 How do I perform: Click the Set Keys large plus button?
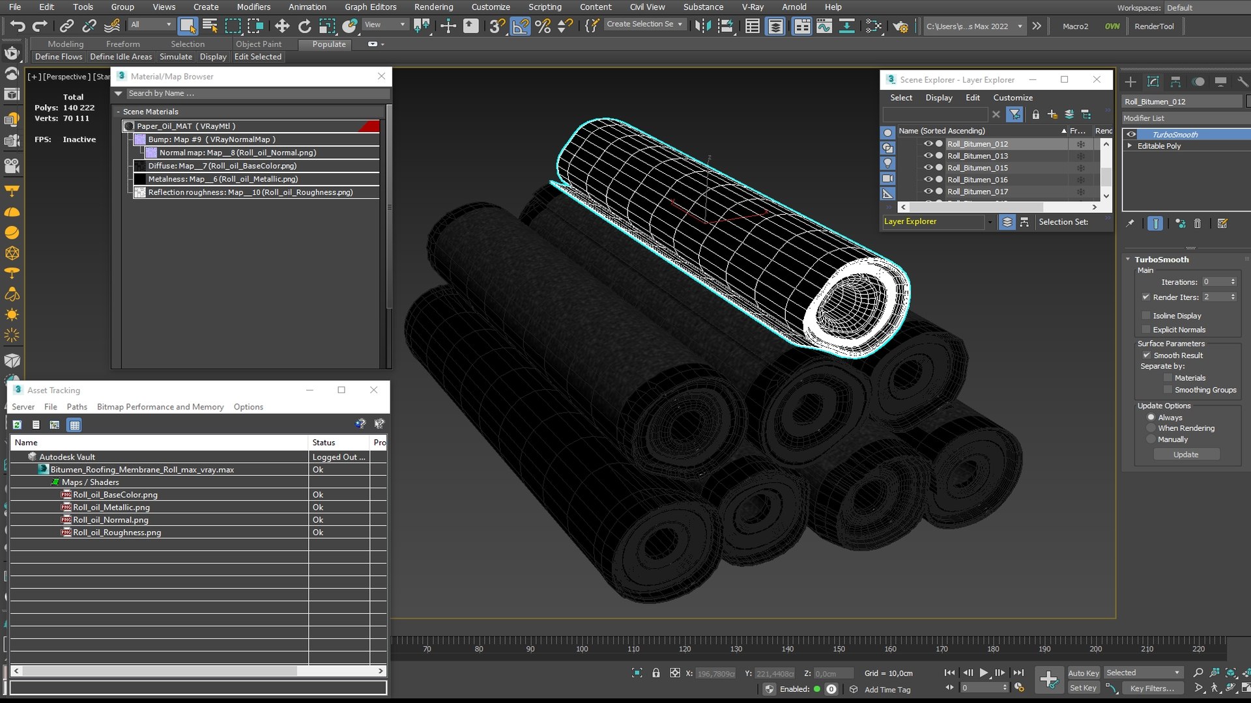[x=1049, y=680]
